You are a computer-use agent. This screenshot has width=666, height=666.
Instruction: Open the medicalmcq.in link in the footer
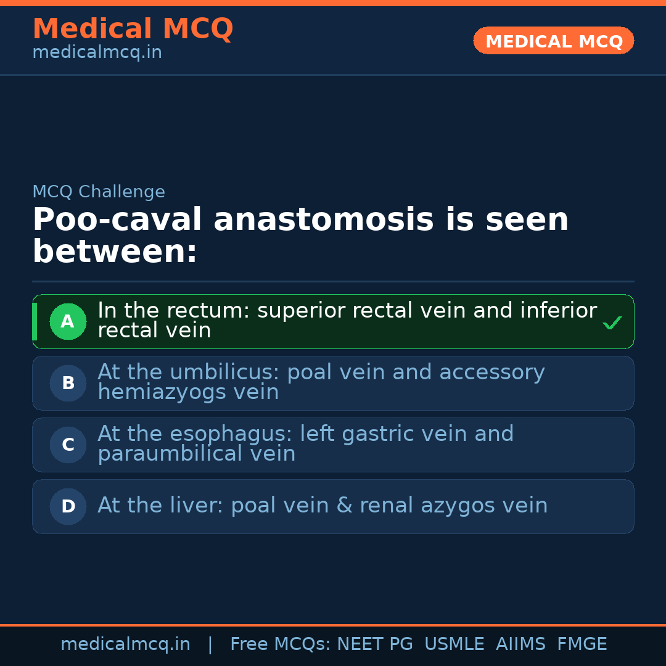point(125,644)
